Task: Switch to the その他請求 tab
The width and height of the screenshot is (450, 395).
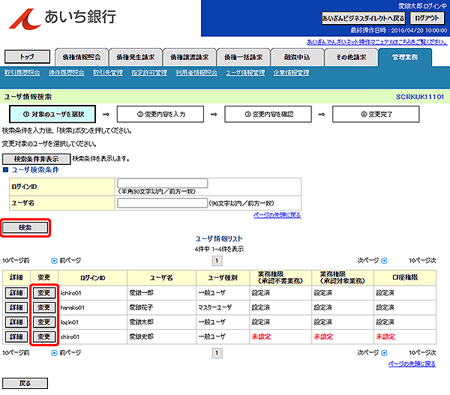Action: 351,58
